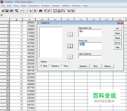127x111 pixels.
Task: Select row header 11
Action: [5, 57]
